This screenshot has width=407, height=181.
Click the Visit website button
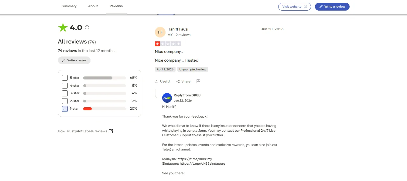coord(295,7)
